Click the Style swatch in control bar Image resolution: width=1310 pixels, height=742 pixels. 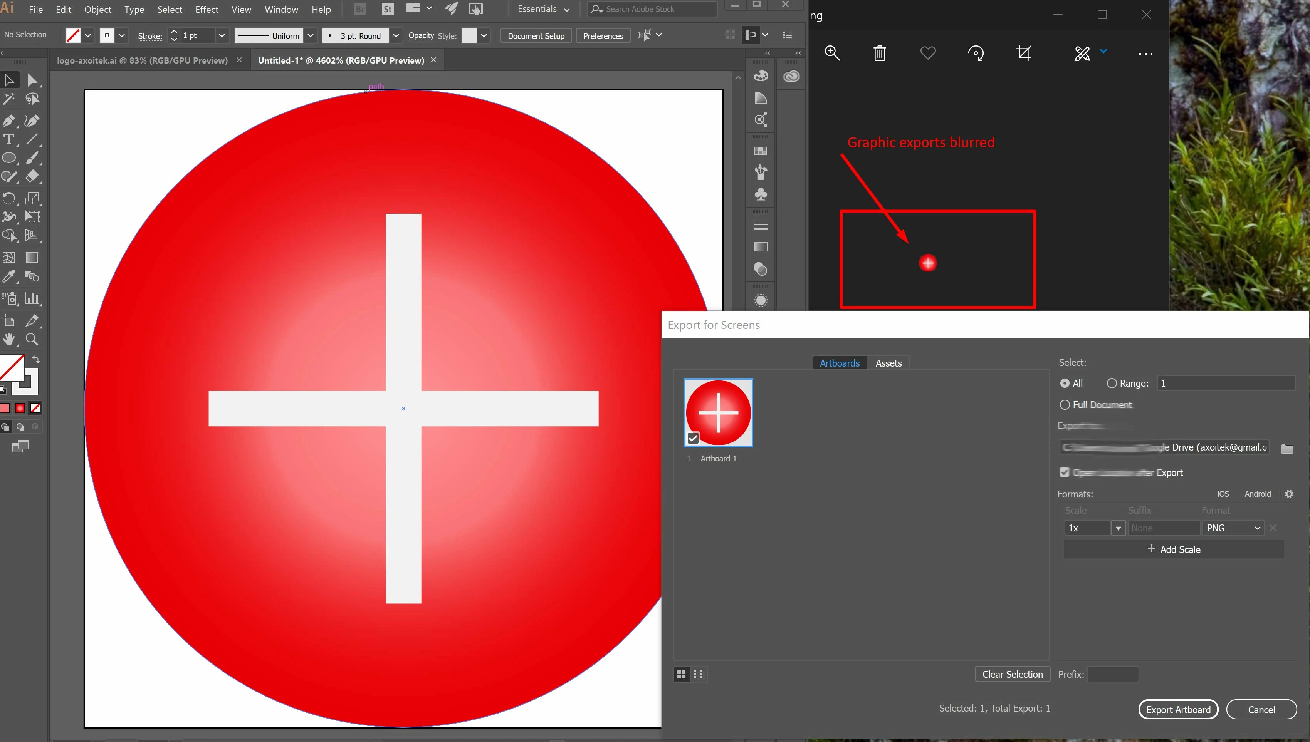[469, 36]
